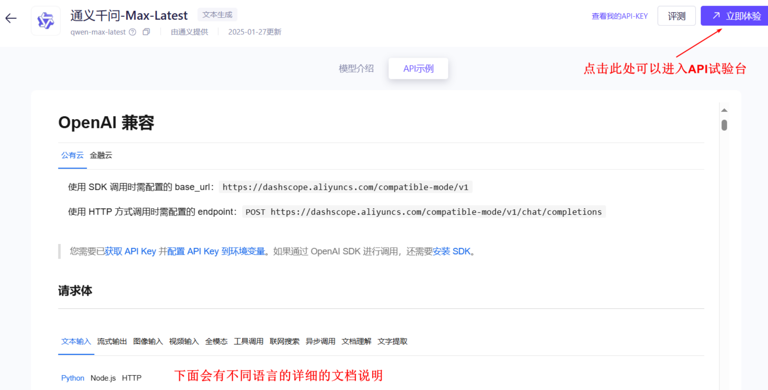Click the external-link arrow in 立即体验 button
Screen dimensions: 768x390
click(x=716, y=16)
